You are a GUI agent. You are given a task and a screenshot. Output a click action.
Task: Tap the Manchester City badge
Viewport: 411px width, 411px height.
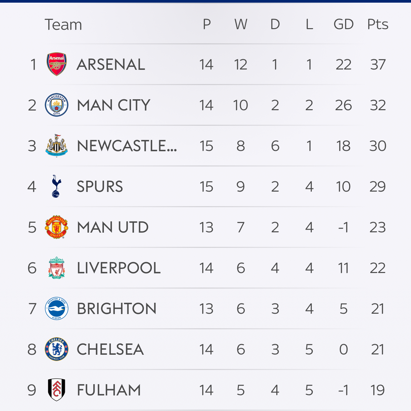pyautogui.click(x=57, y=105)
